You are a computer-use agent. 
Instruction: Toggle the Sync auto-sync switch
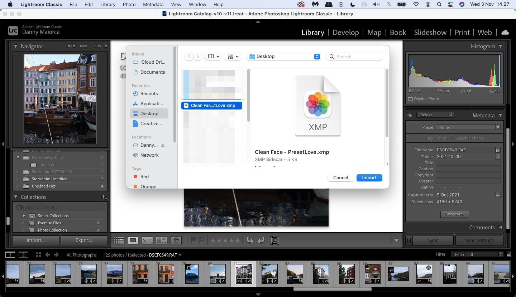point(409,240)
